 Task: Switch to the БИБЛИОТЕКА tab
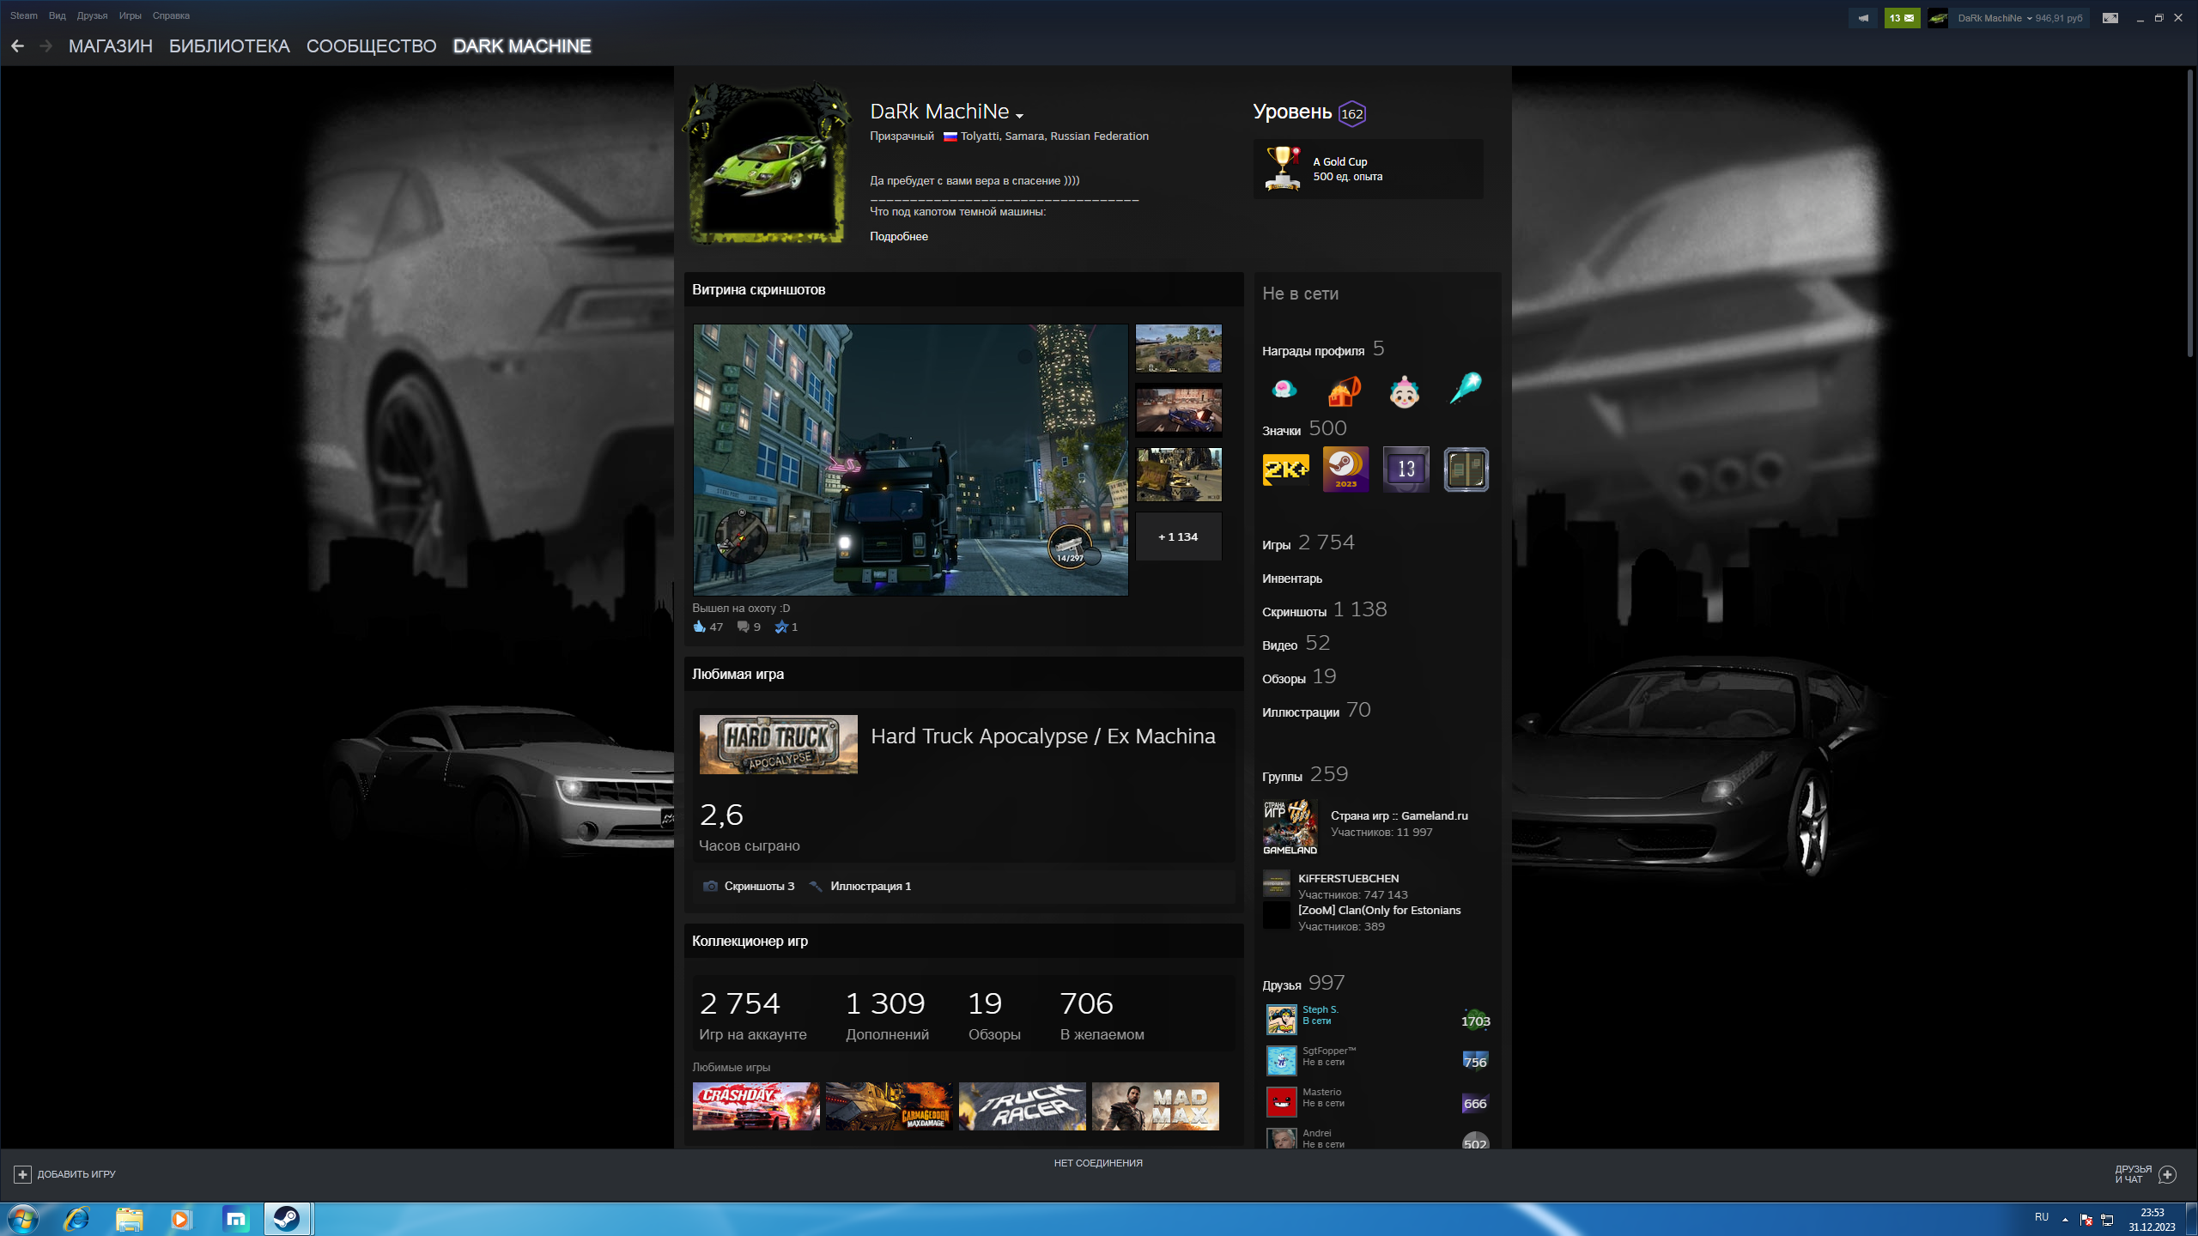point(229,46)
